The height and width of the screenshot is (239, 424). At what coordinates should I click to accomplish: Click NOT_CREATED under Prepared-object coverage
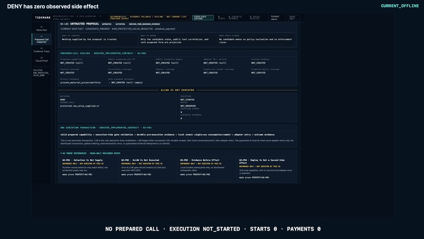pos(258,72)
